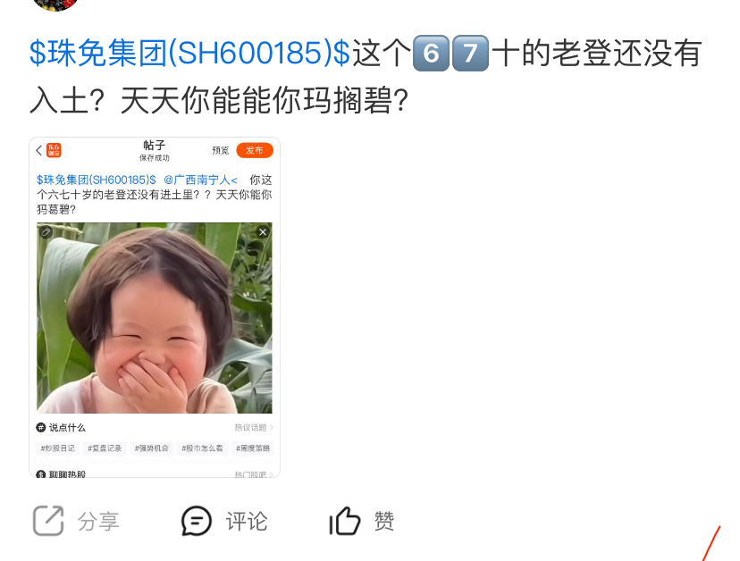Choose the #股市怎么看 hashtag chip

203,448
